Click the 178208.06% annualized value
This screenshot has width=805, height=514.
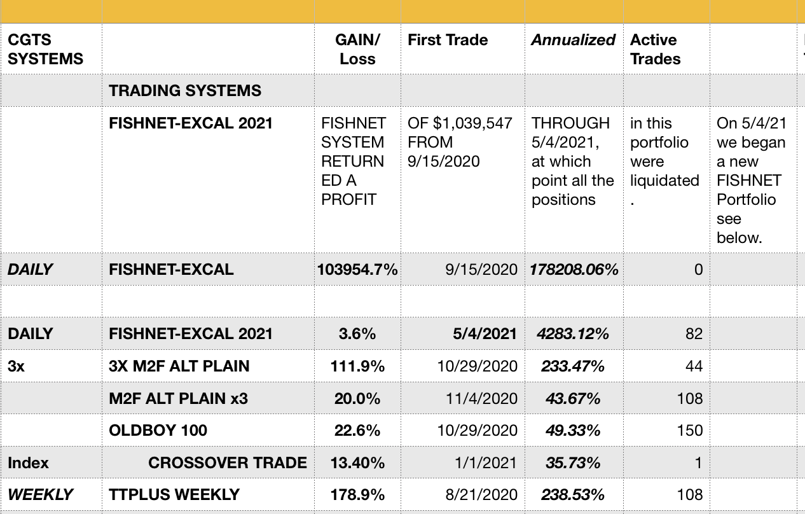click(x=574, y=269)
